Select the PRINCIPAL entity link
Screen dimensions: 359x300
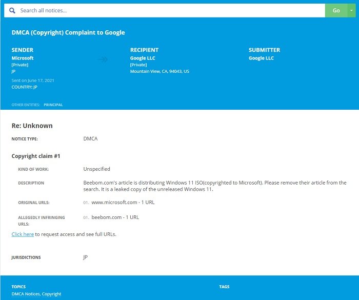point(53,105)
